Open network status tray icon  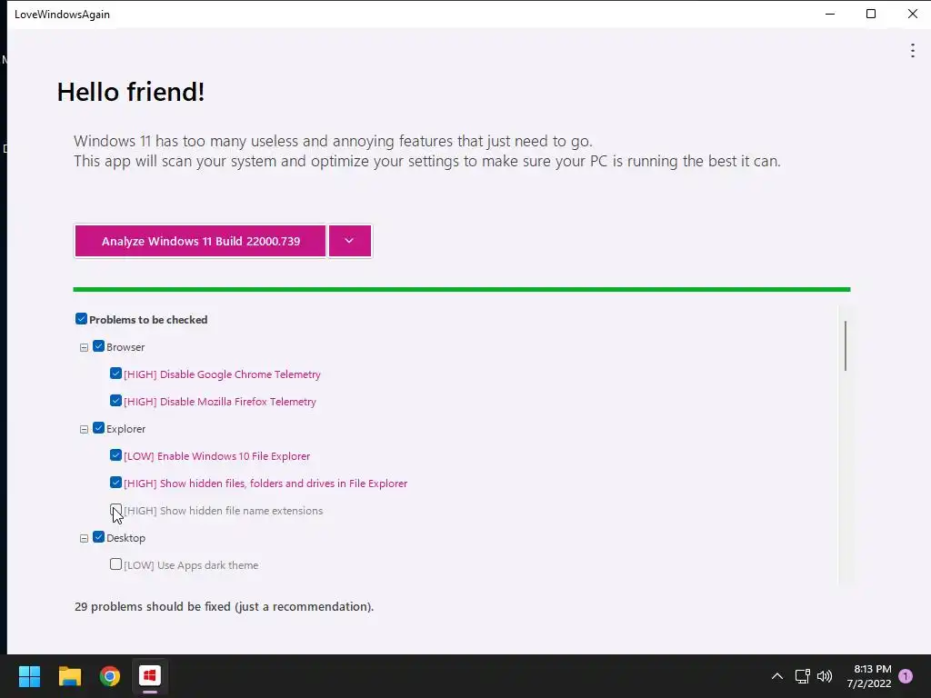coord(802,676)
